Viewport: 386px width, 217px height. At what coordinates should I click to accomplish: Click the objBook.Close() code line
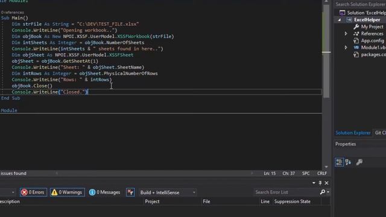32,86
